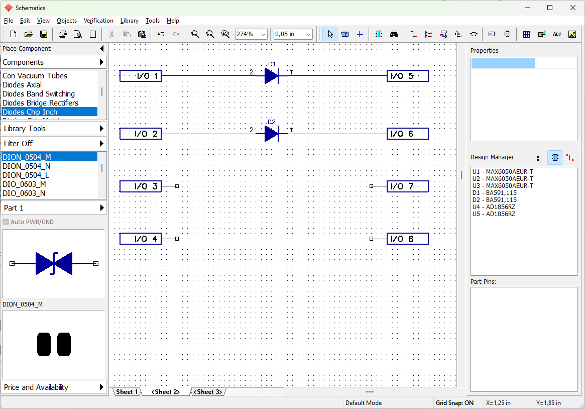This screenshot has height=409, width=585.
Task: Select D1 - BA591,115 in Design Manager
Action: [x=494, y=193]
